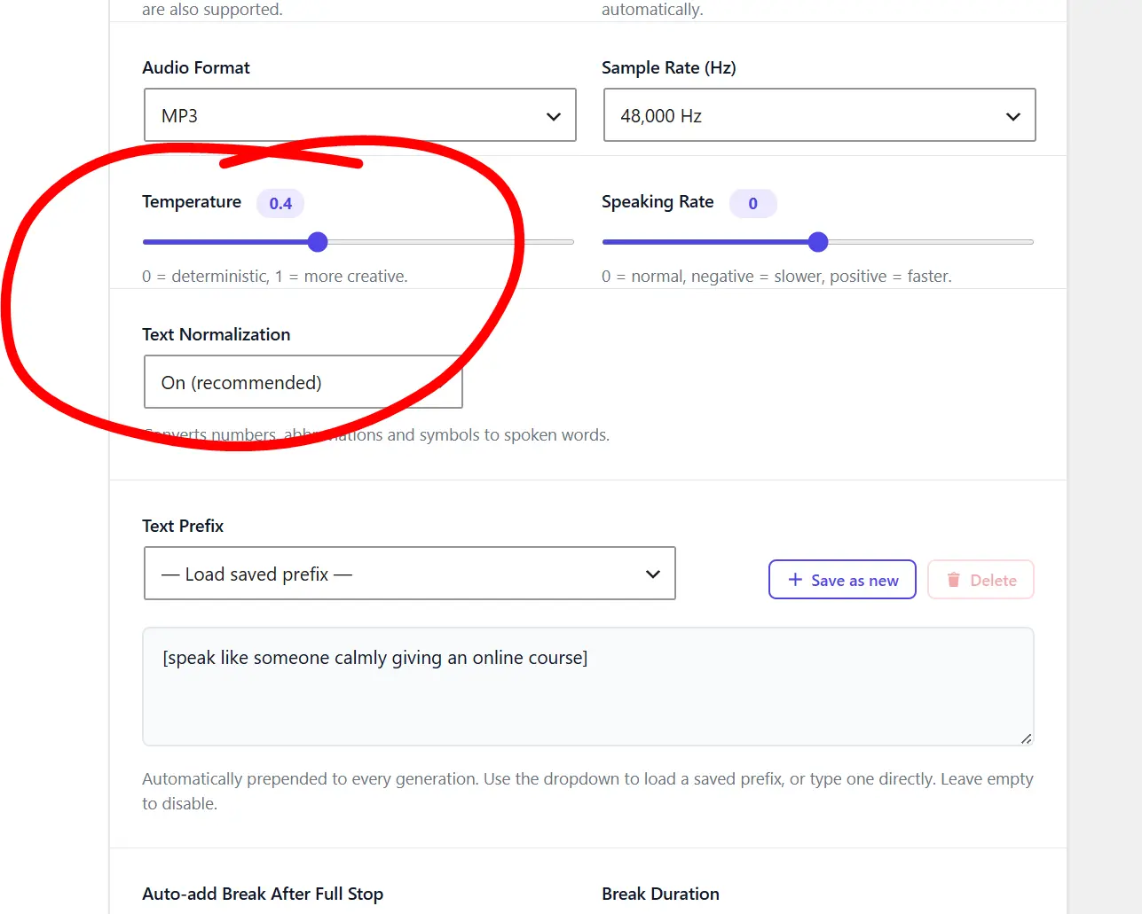Click the Text Prefix label
The width and height of the screenshot is (1142, 914).
[x=183, y=526]
